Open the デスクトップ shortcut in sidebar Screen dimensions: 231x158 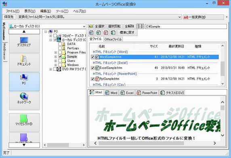[x=24, y=43]
